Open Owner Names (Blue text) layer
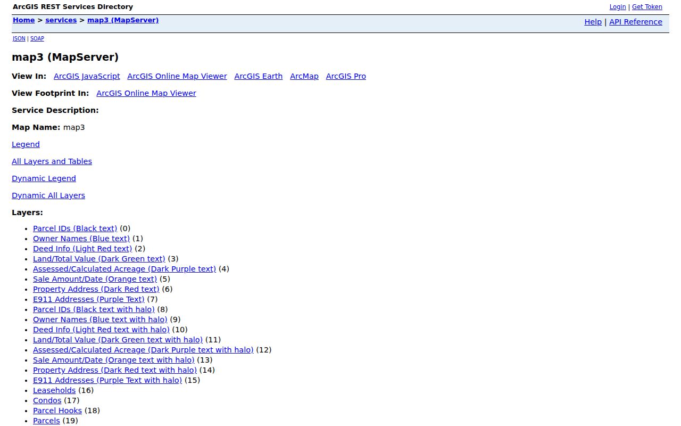The height and width of the screenshot is (426, 681). pyautogui.click(x=81, y=239)
